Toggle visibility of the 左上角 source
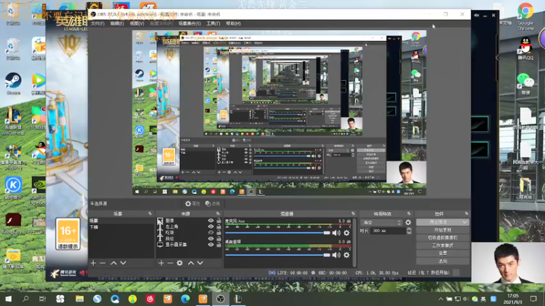 [211, 226]
